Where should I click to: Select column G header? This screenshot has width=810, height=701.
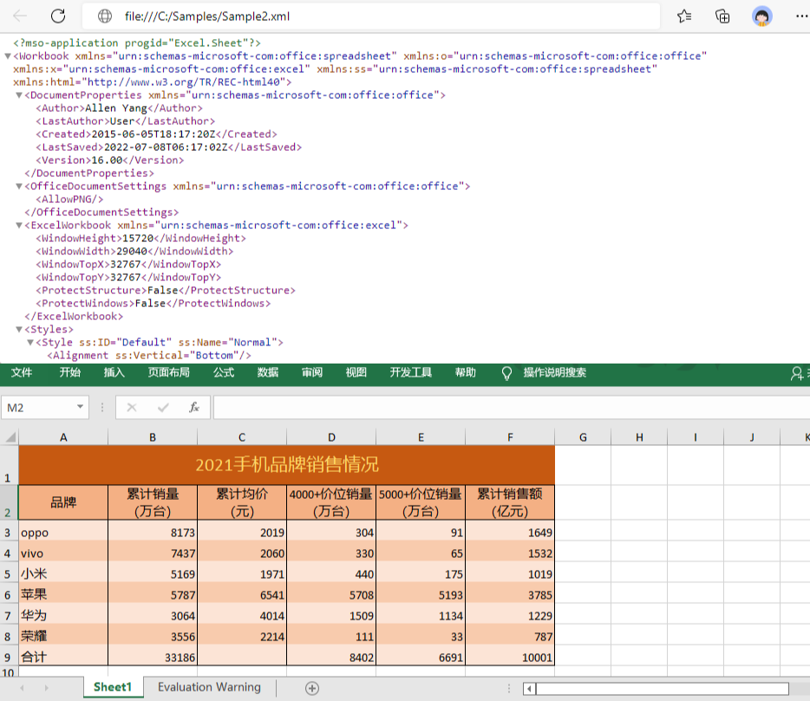[584, 437]
